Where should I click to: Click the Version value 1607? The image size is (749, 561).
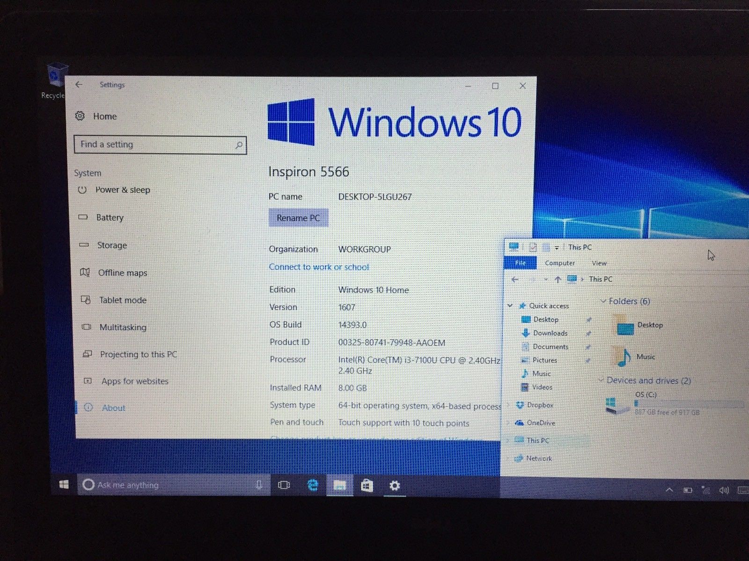point(347,307)
